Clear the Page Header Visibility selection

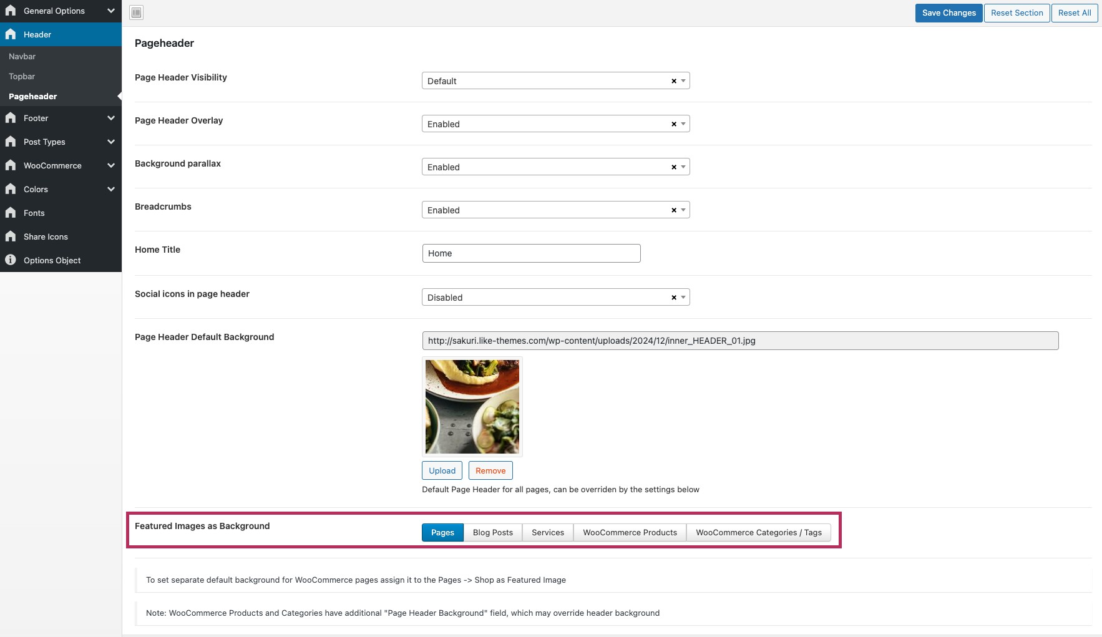point(674,81)
